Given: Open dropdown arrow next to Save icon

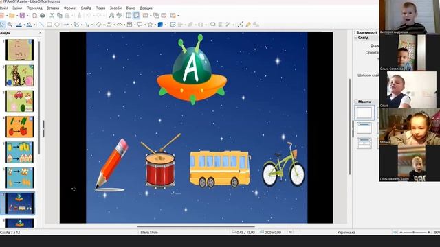Looking at the screenshot, I should point(27,16).
